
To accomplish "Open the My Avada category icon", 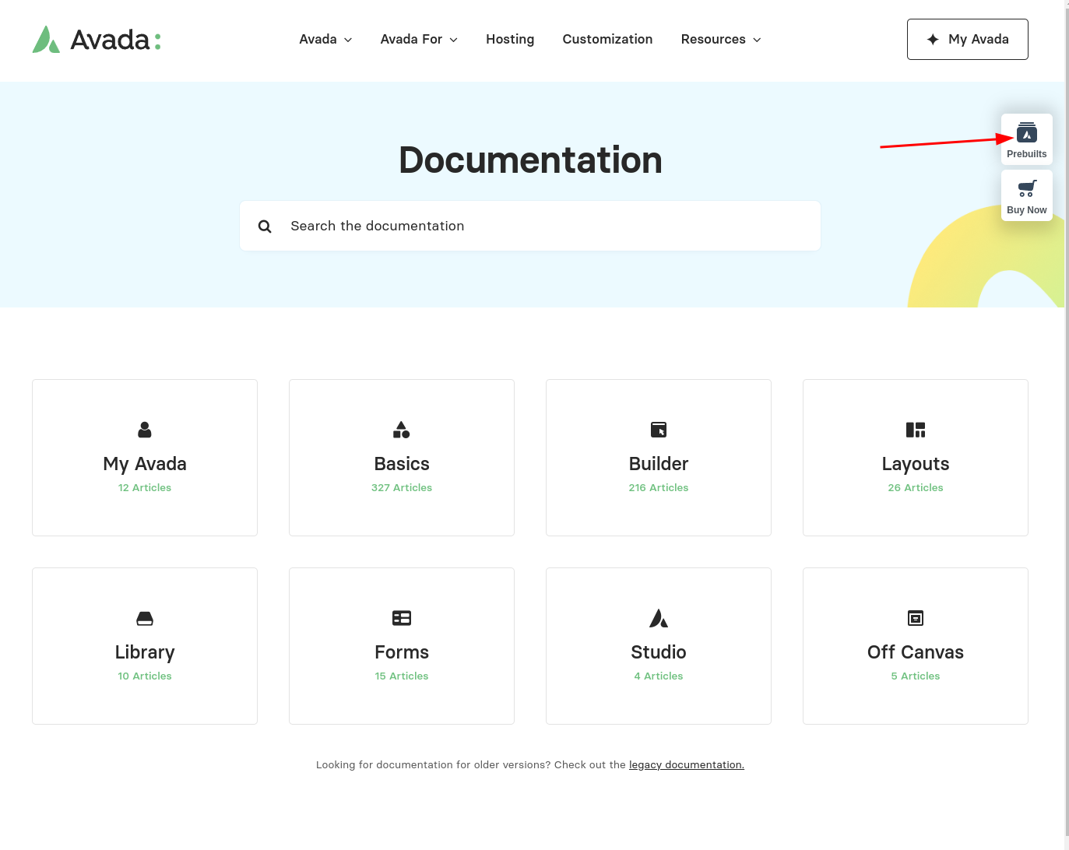I will 145,430.
